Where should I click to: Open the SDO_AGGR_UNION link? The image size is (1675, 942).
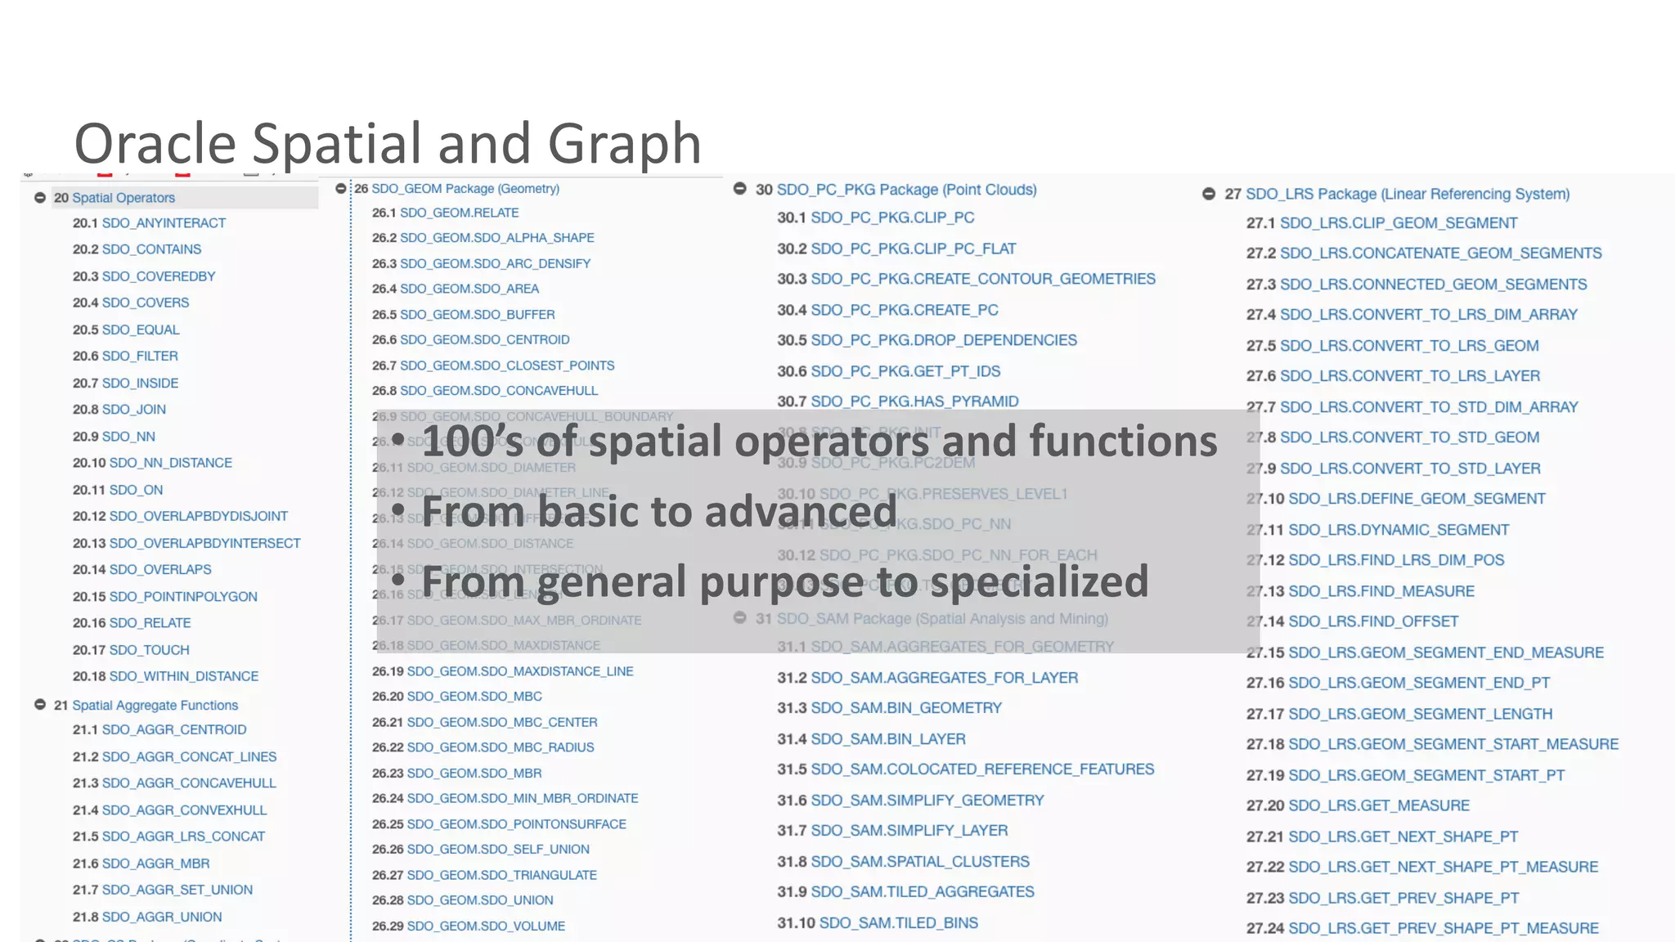(162, 917)
